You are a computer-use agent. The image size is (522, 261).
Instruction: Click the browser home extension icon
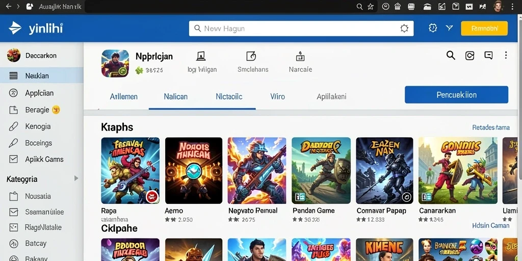(397, 7)
